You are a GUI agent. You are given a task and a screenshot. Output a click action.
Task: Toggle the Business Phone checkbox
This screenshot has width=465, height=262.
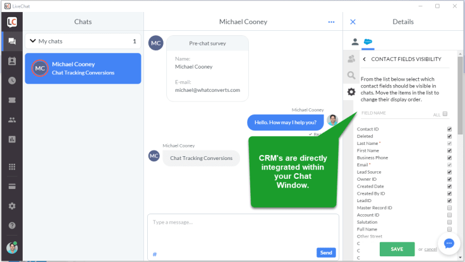pyautogui.click(x=449, y=158)
